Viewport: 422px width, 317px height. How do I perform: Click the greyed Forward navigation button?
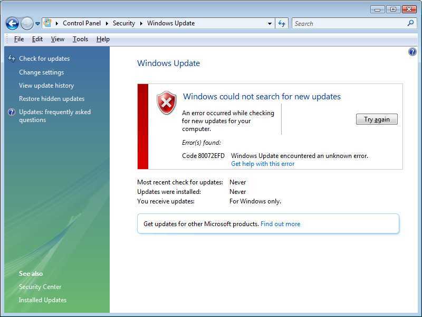pos(27,23)
